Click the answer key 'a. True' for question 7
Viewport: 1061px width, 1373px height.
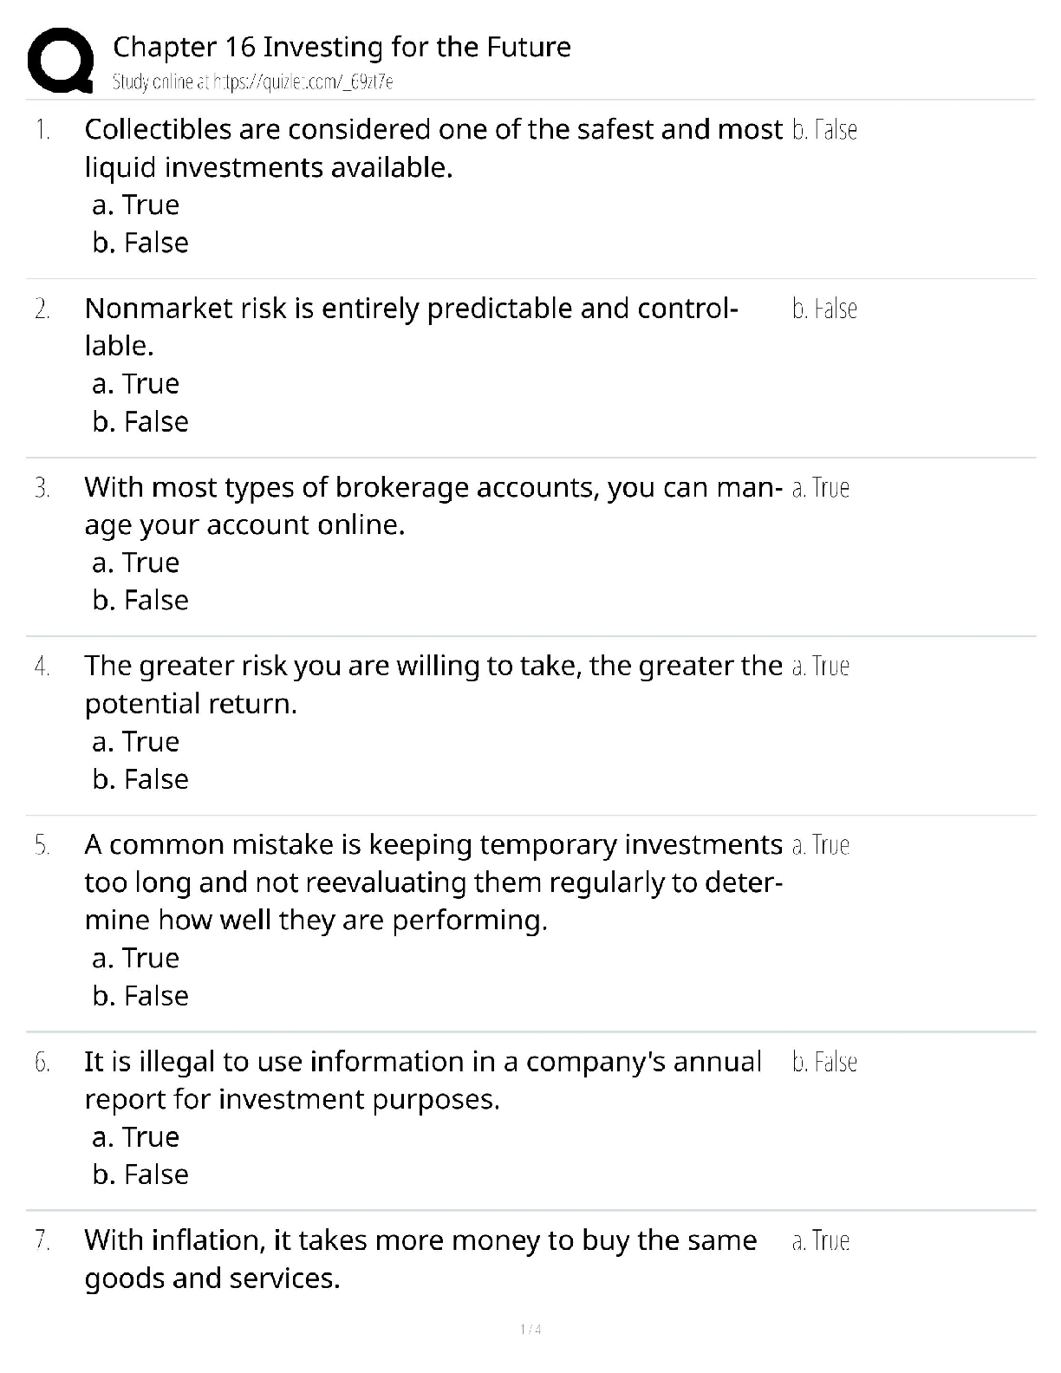820,1241
